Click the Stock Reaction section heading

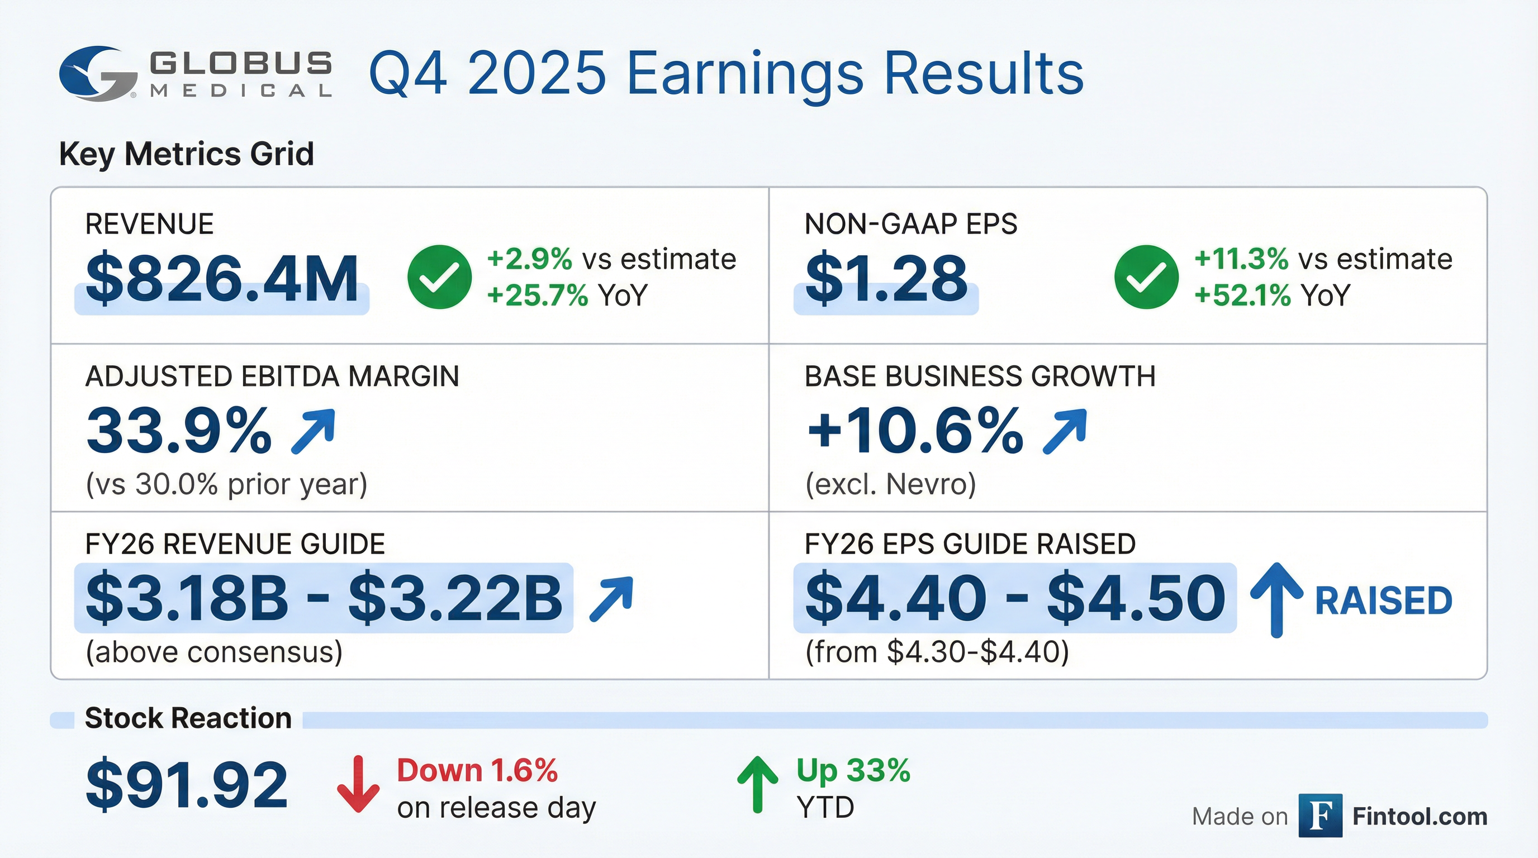[188, 718]
